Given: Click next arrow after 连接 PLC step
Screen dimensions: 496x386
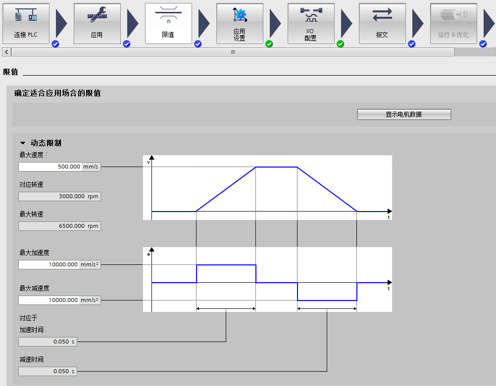Looking at the screenshot, I should [x=61, y=23].
